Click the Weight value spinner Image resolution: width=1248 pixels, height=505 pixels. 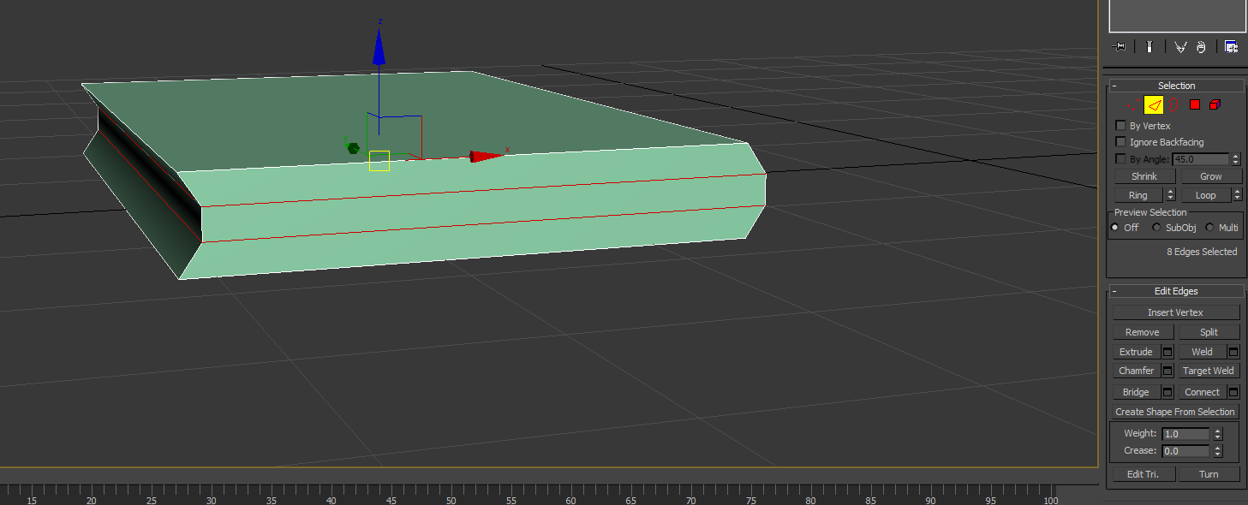tap(1218, 434)
